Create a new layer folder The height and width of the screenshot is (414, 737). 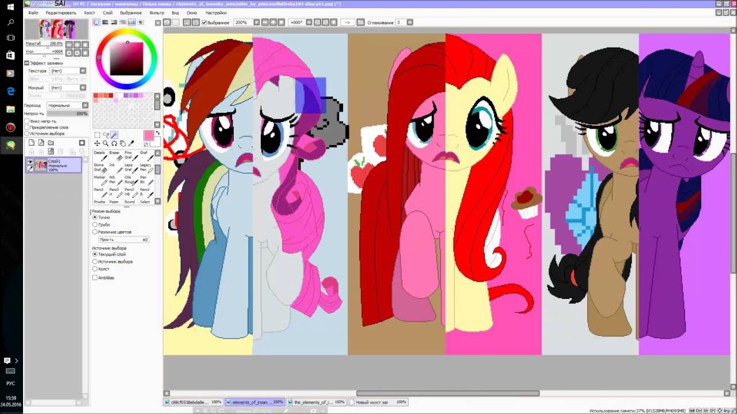click(x=51, y=143)
